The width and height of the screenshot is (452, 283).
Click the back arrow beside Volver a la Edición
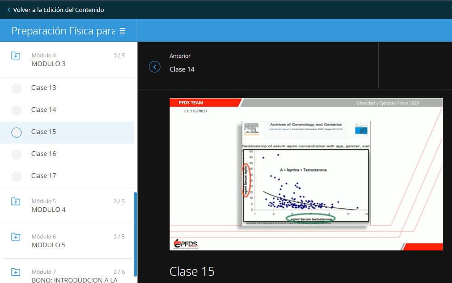[x=9, y=10]
